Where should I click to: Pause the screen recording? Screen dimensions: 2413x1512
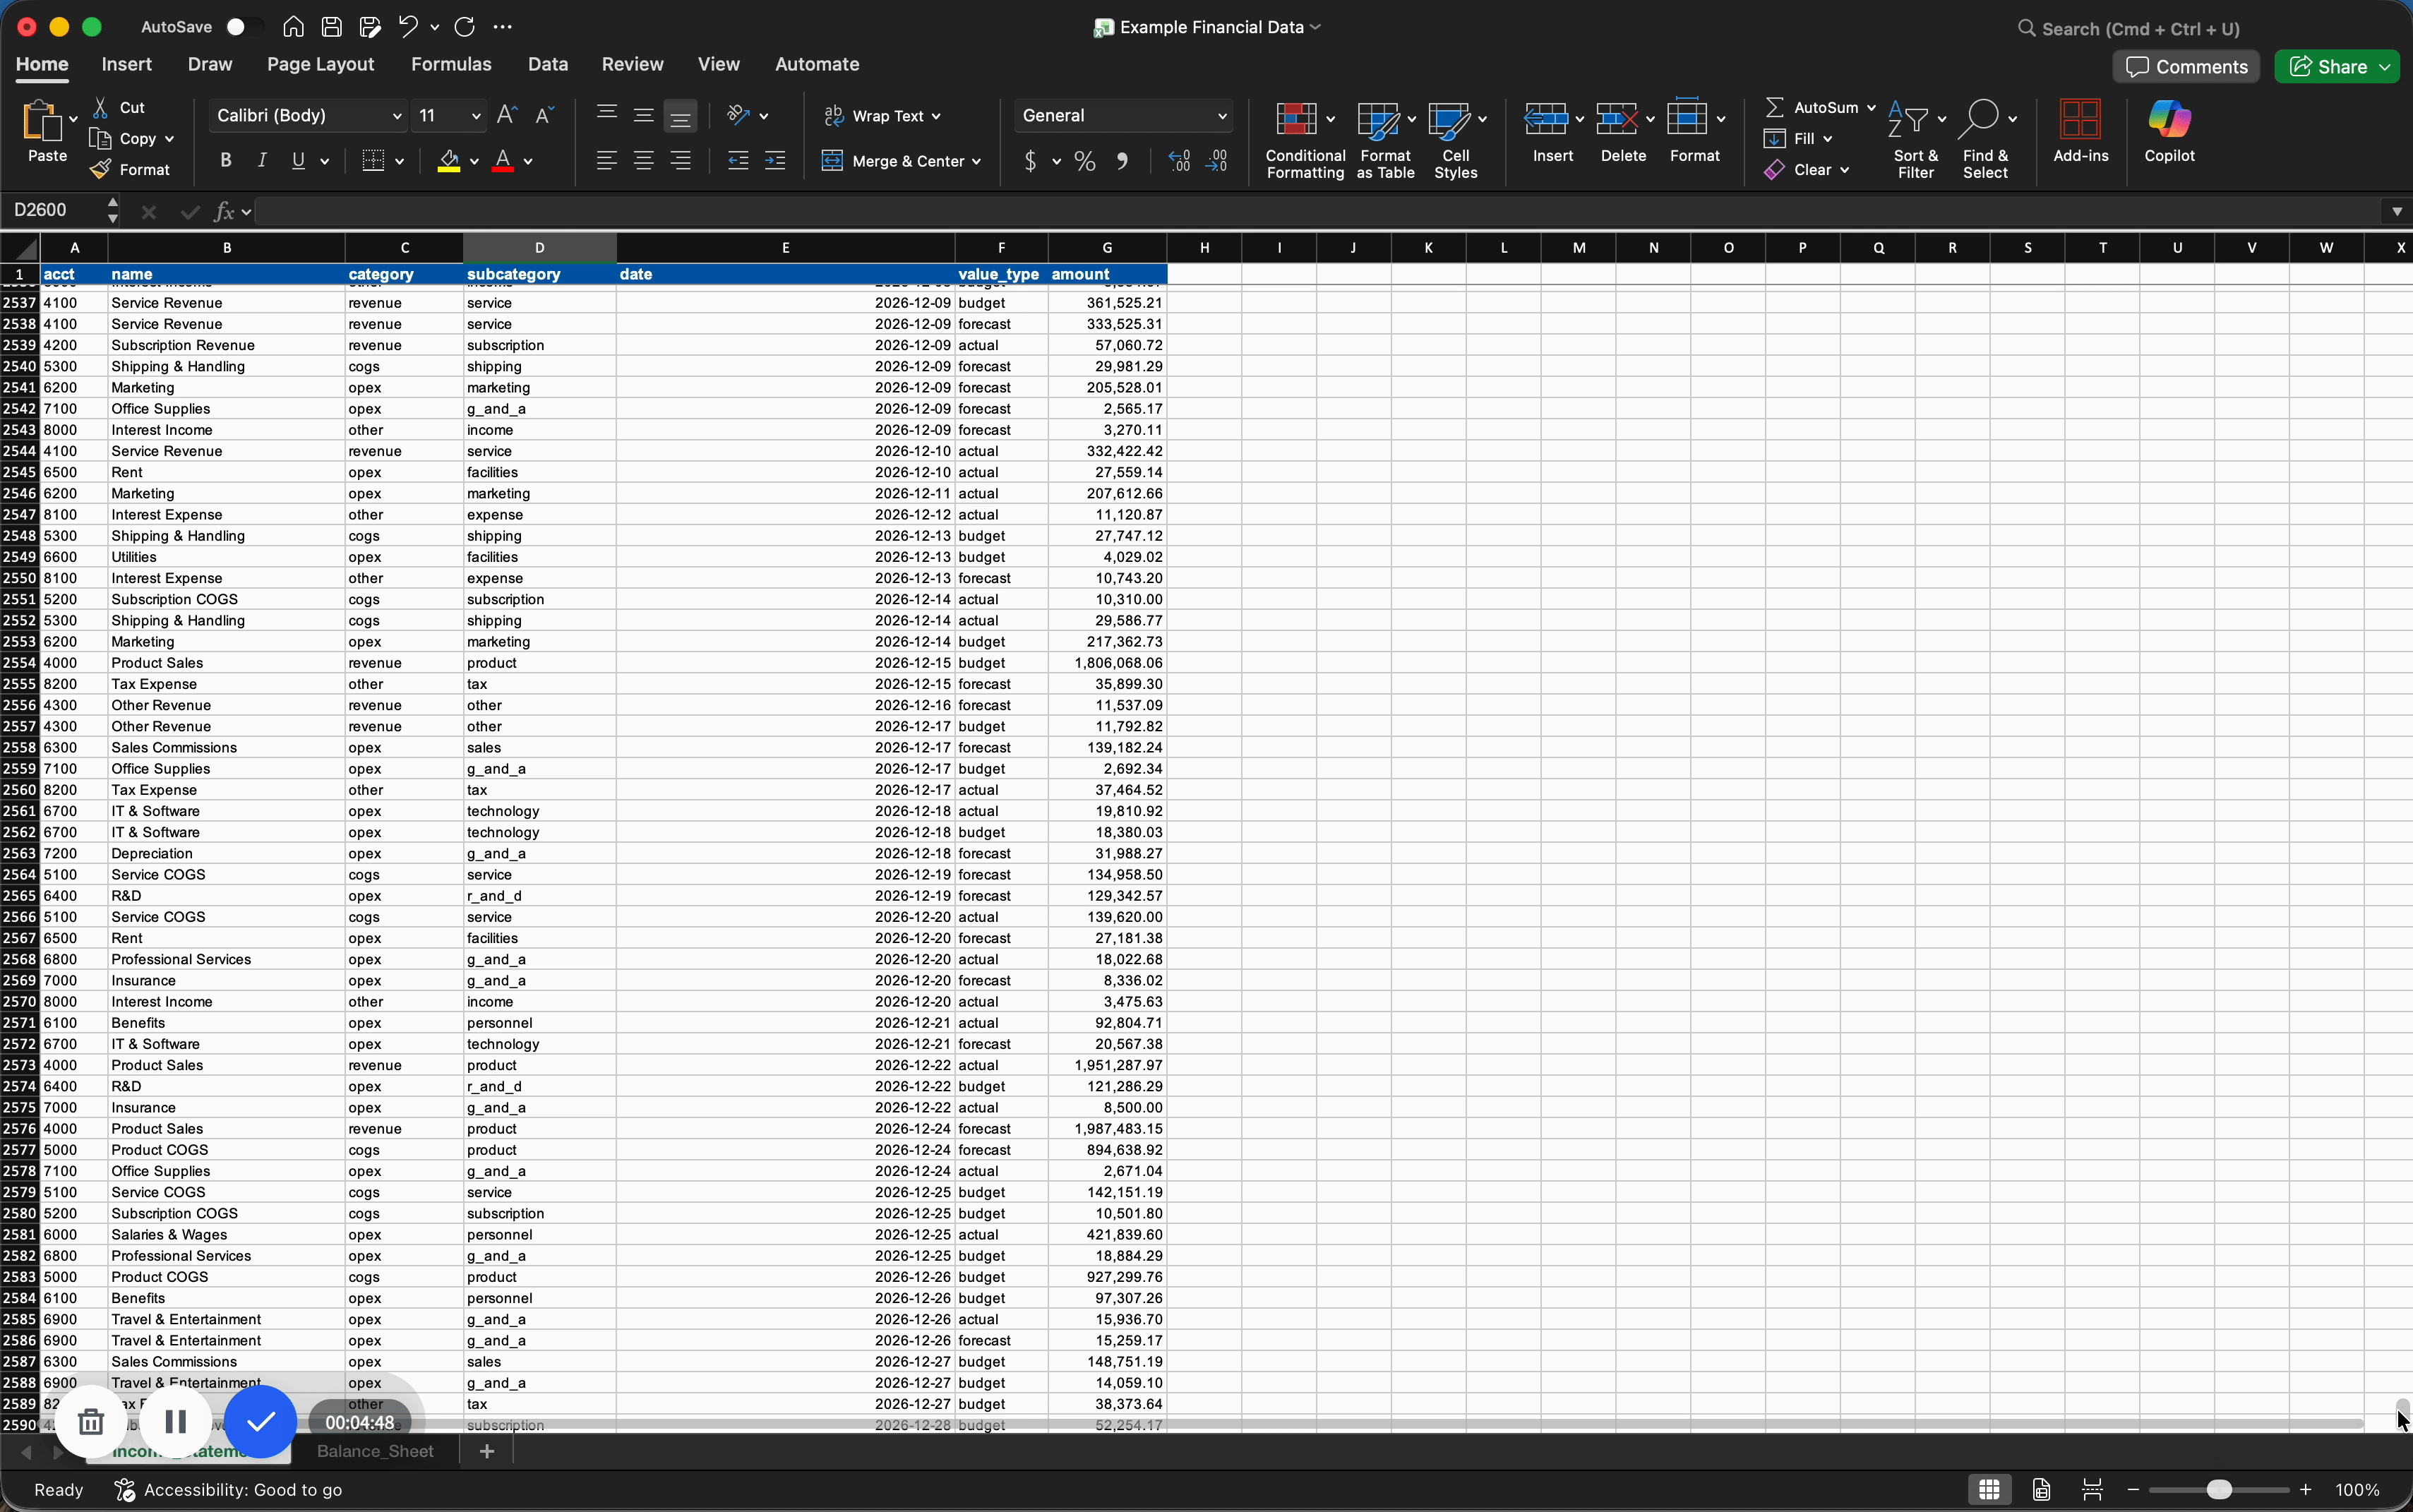pyautogui.click(x=176, y=1421)
